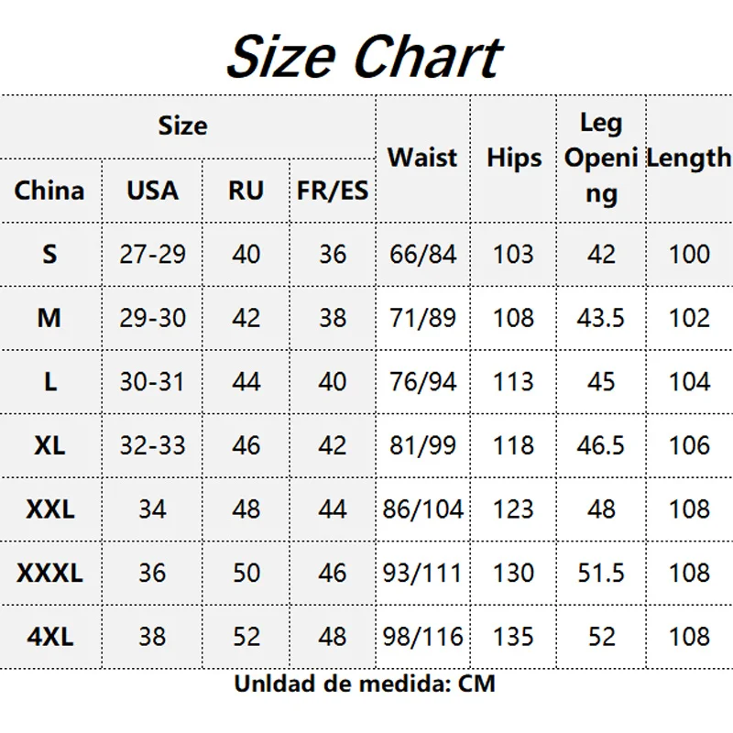Click the RU column header
This screenshot has height=733, width=733.
point(246,191)
